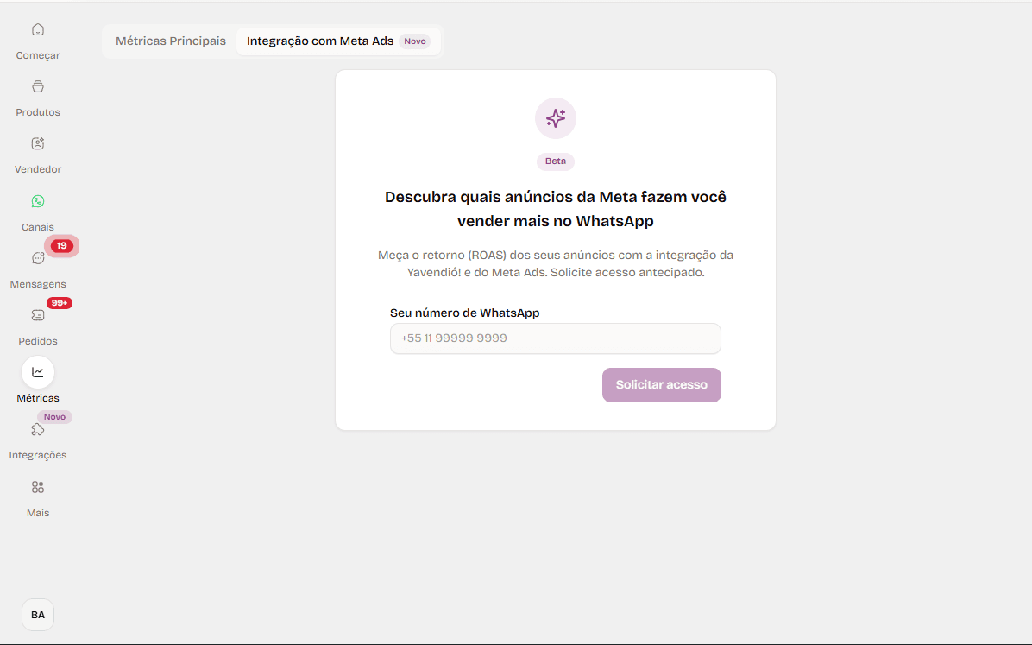Click the Novo badge above Integrações
Image resolution: width=1032 pixels, height=645 pixels.
pyautogui.click(x=54, y=417)
